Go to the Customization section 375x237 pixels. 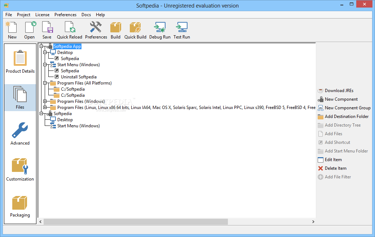click(20, 169)
